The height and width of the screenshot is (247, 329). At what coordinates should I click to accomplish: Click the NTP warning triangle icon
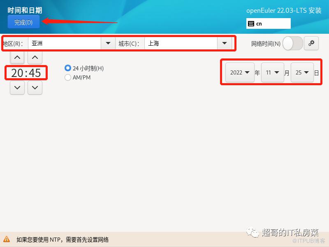(7, 239)
